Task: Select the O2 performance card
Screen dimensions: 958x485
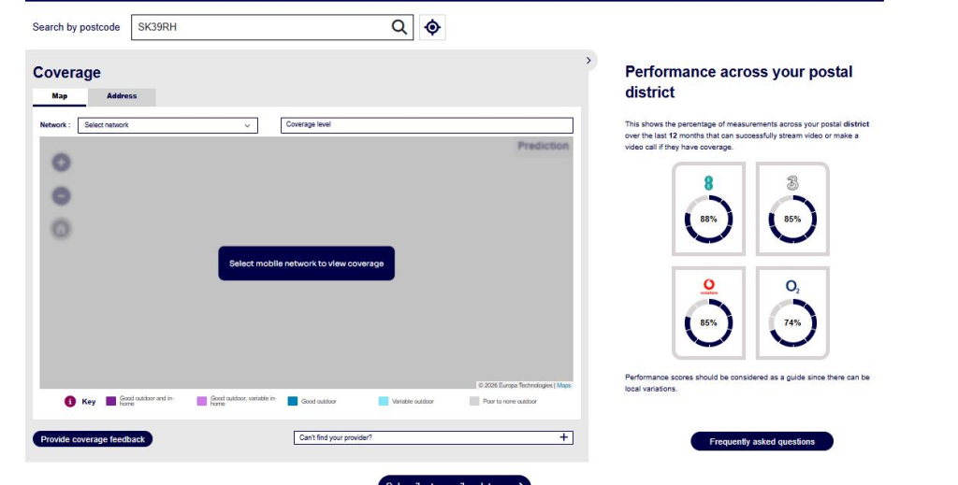Action: coord(792,313)
